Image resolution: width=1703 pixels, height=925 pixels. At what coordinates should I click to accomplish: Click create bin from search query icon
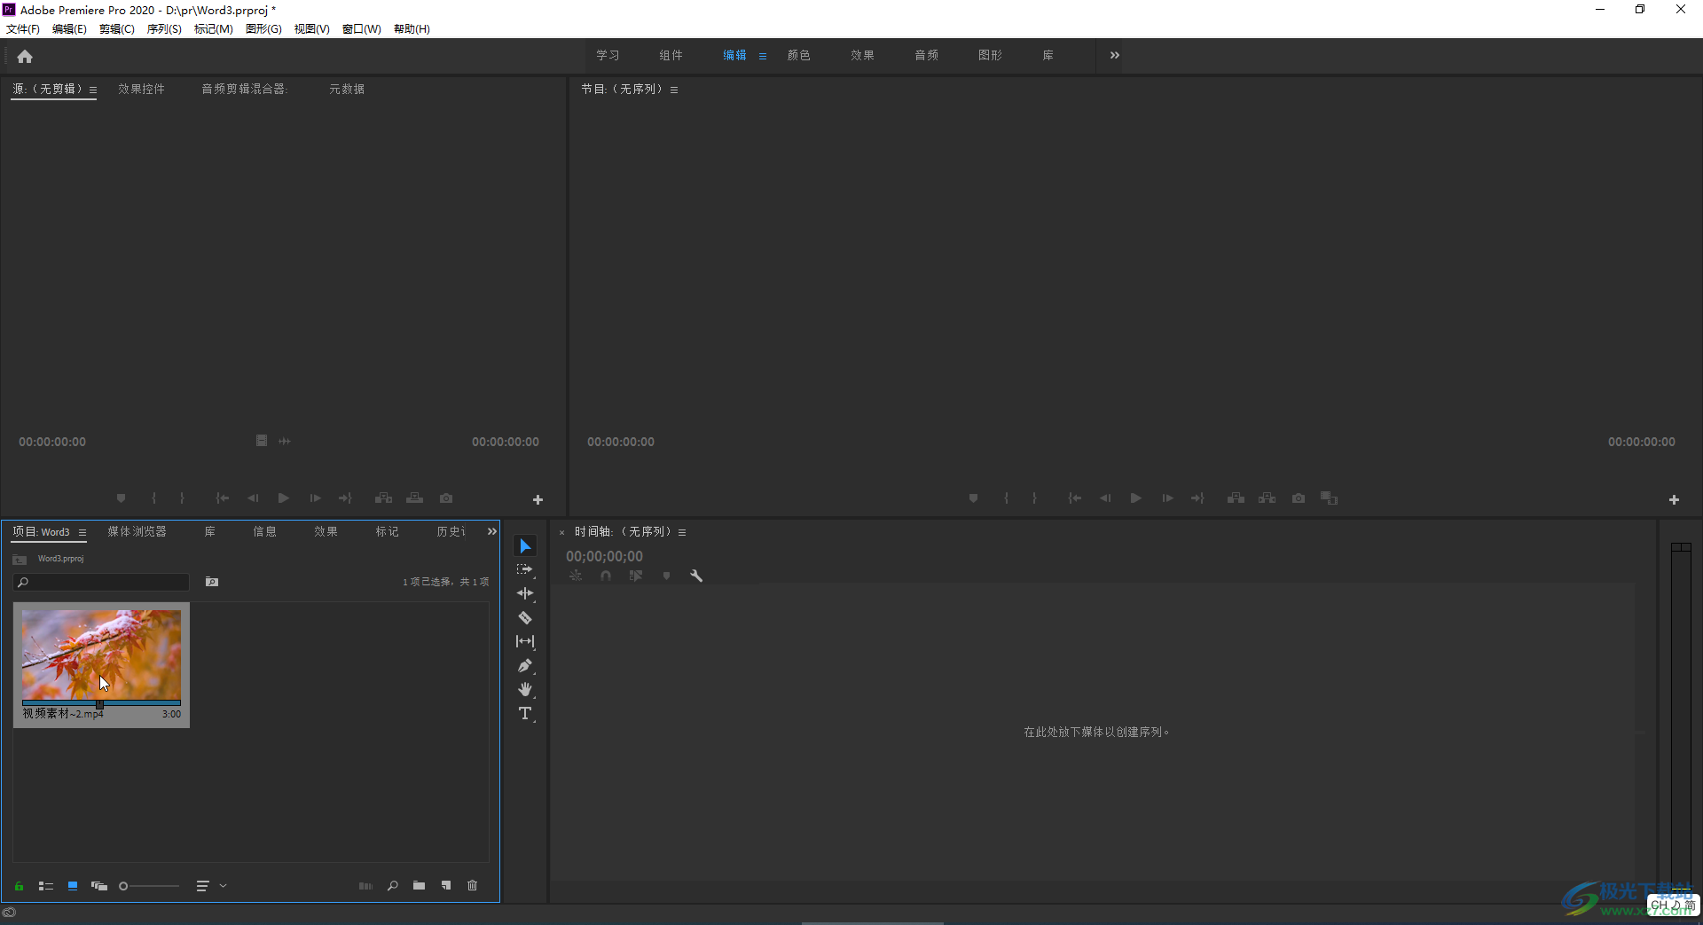pos(212,582)
